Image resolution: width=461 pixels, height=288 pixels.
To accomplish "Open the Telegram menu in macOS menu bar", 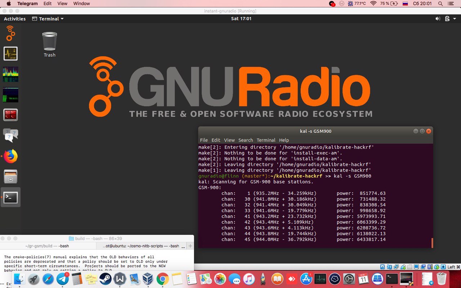I will click(27, 4).
